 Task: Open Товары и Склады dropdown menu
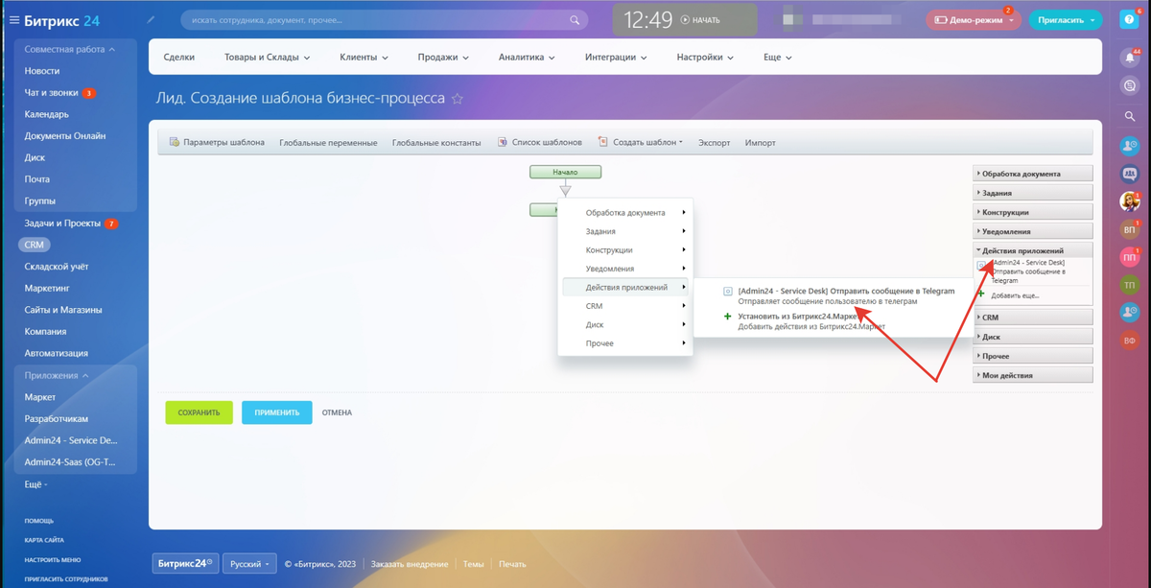(268, 58)
